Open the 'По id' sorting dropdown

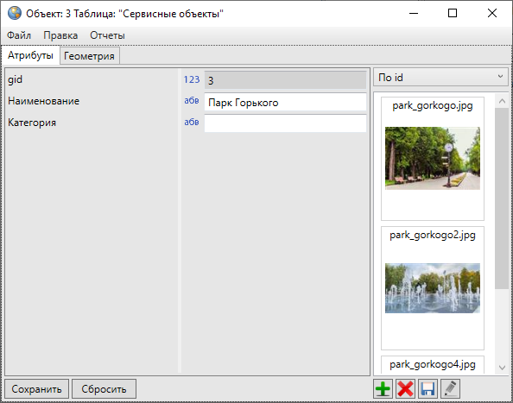point(440,78)
